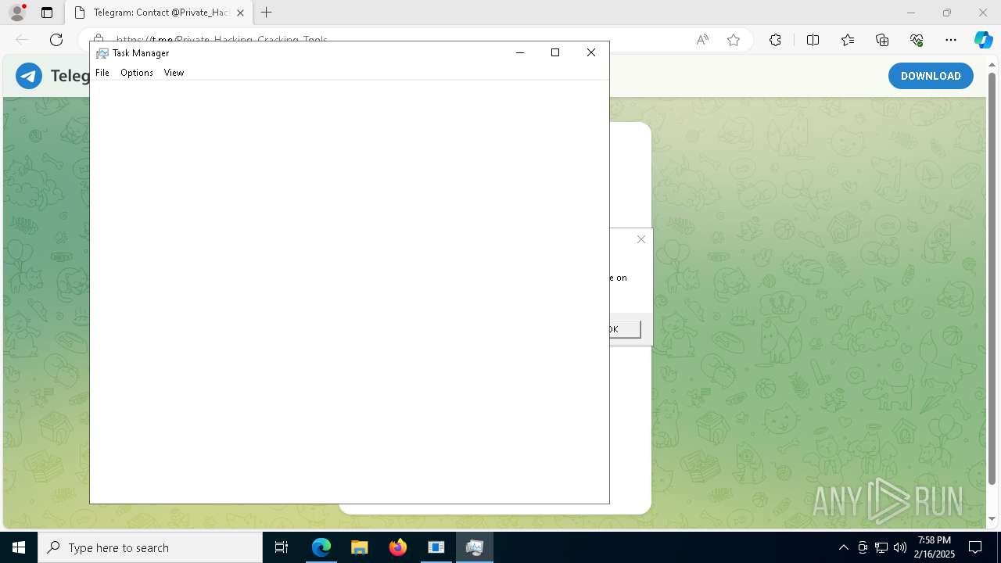Viewport: 1001px width, 563px height.
Task: Click the Telegram logo on the page
Action: 29,76
